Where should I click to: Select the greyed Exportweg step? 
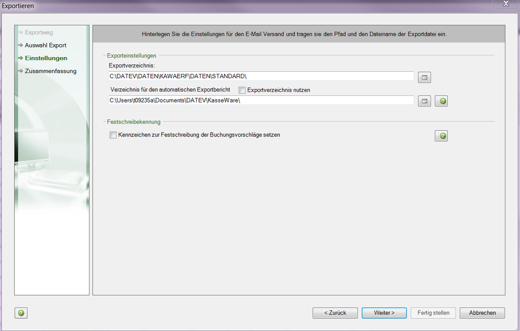coord(39,32)
